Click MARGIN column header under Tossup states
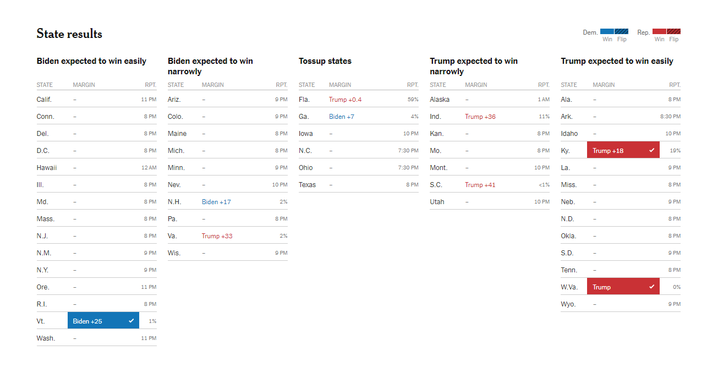This screenshot has width=707, height=389. pyautogui.click(x=340, y=85)
